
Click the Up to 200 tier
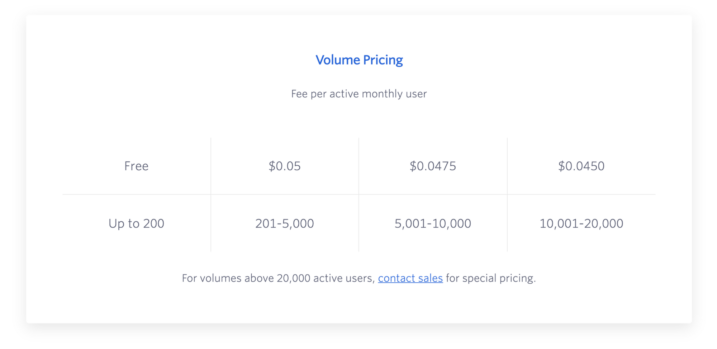136,223
